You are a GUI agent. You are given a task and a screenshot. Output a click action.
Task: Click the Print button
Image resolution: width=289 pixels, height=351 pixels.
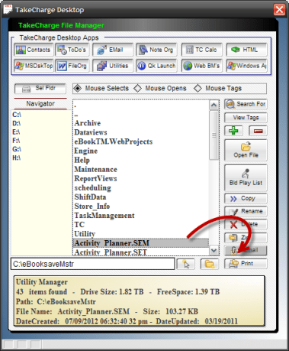(x=246, y=264)
